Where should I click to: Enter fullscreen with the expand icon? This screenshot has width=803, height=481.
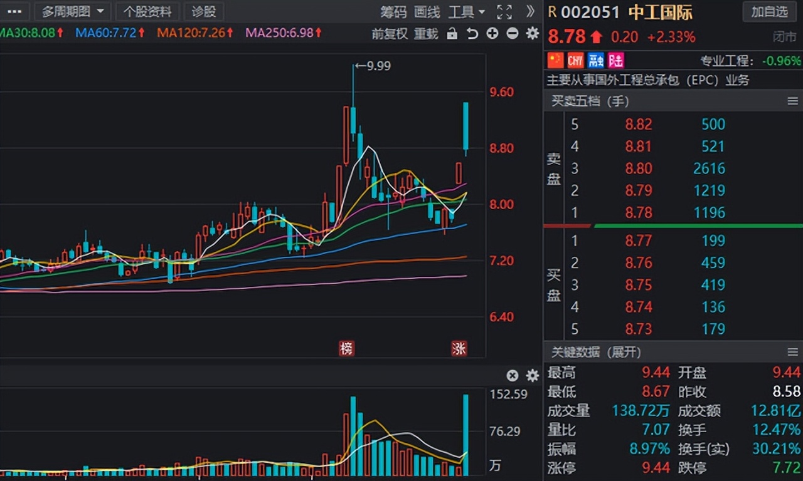504,11
